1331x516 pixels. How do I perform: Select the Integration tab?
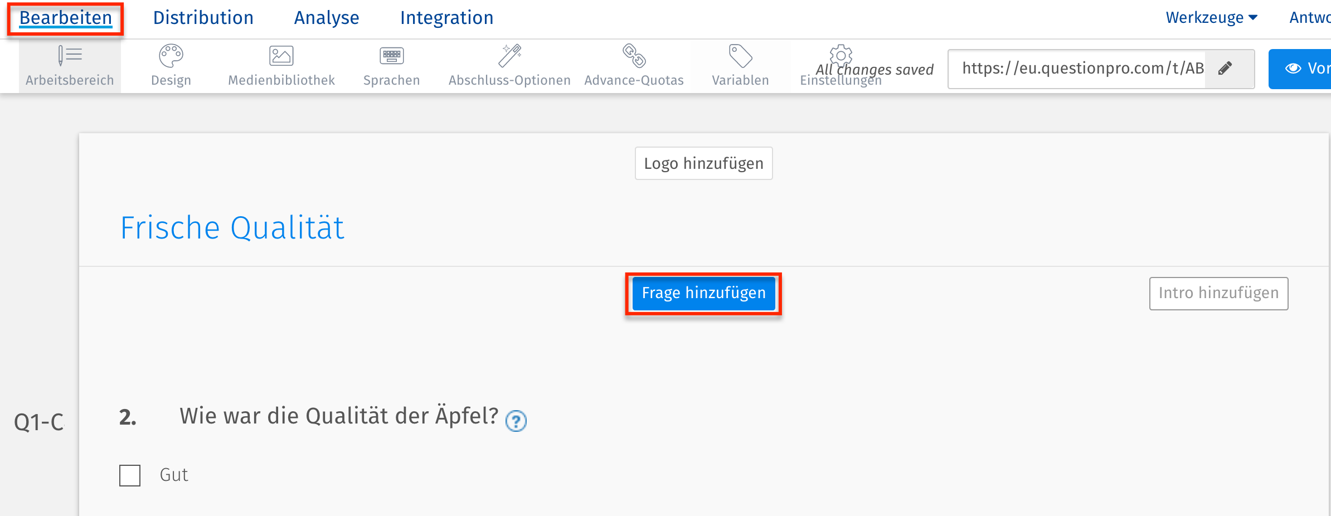click(446, 17)
